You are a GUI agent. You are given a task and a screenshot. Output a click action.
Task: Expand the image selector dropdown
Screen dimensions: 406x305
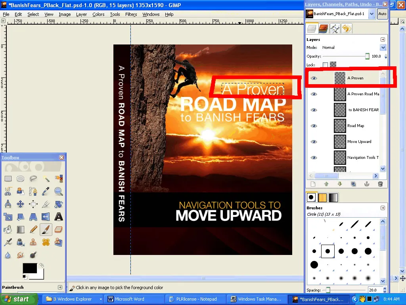(372, 14)
